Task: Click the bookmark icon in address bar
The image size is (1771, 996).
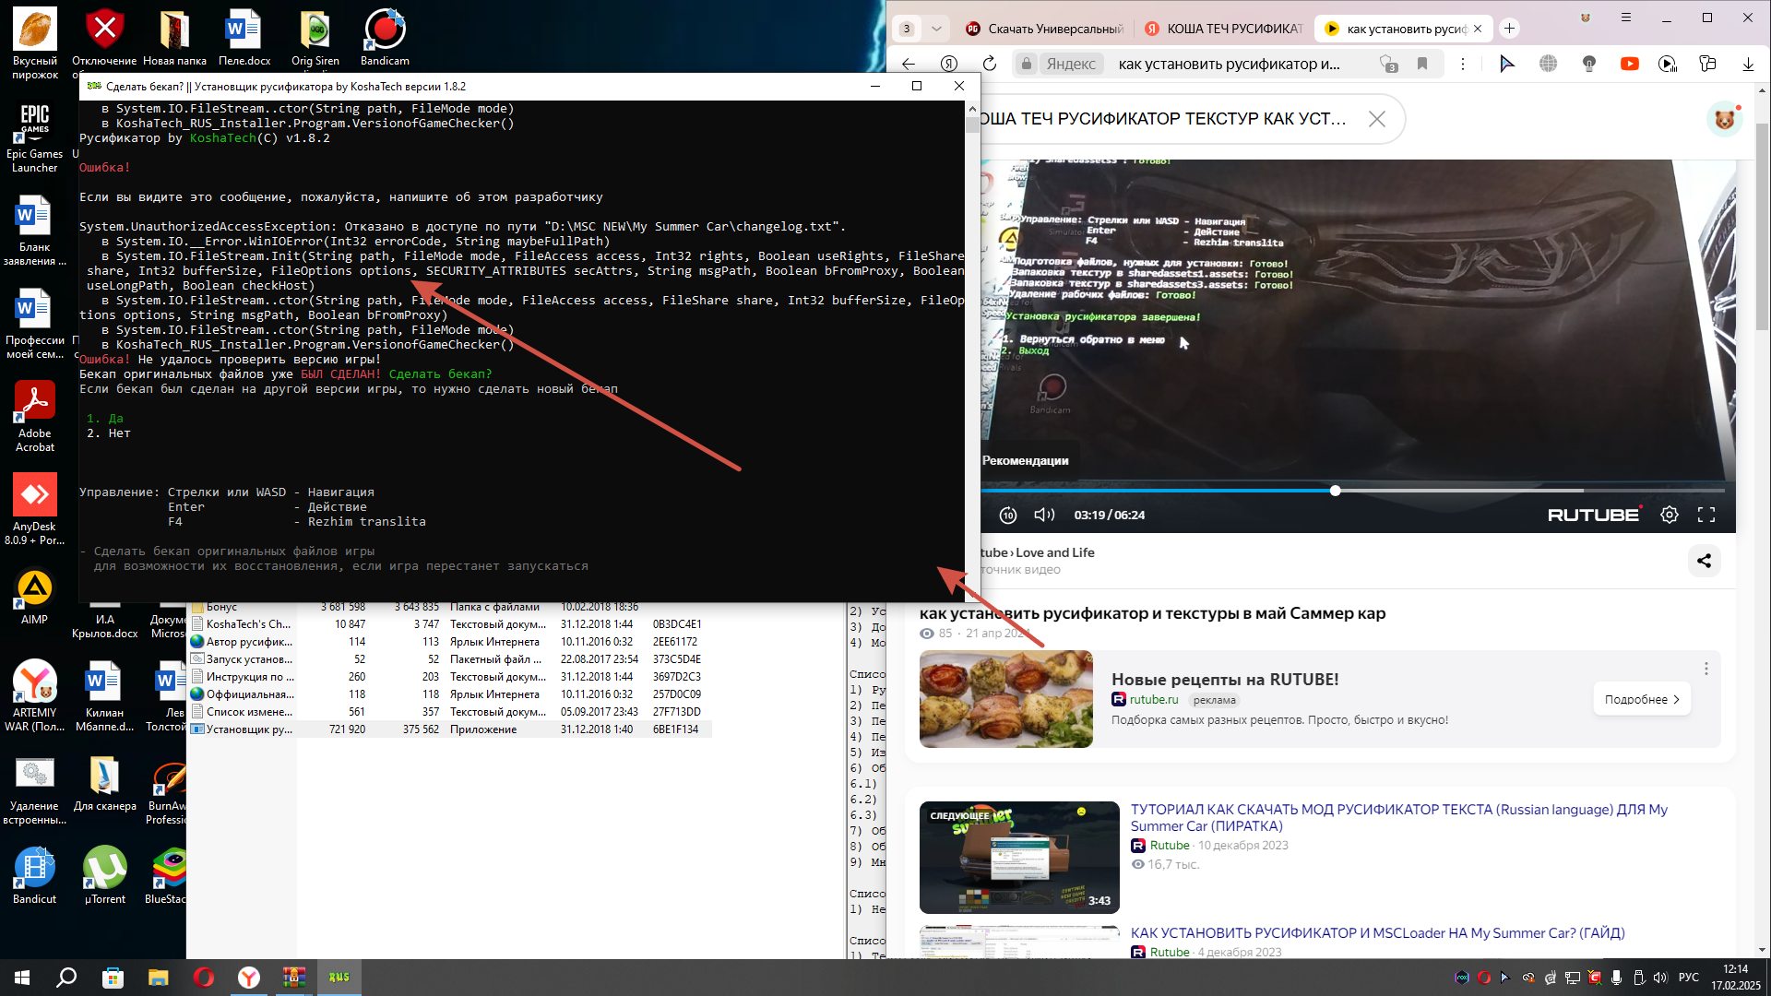Action: click(x=1422, y=64)
